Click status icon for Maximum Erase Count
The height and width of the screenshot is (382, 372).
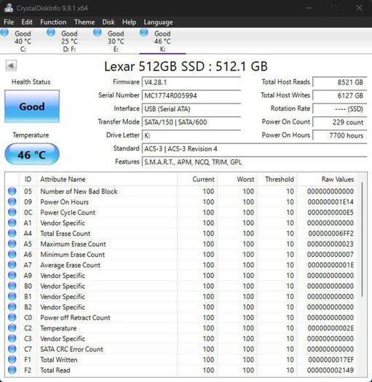[x=12, y=244]
